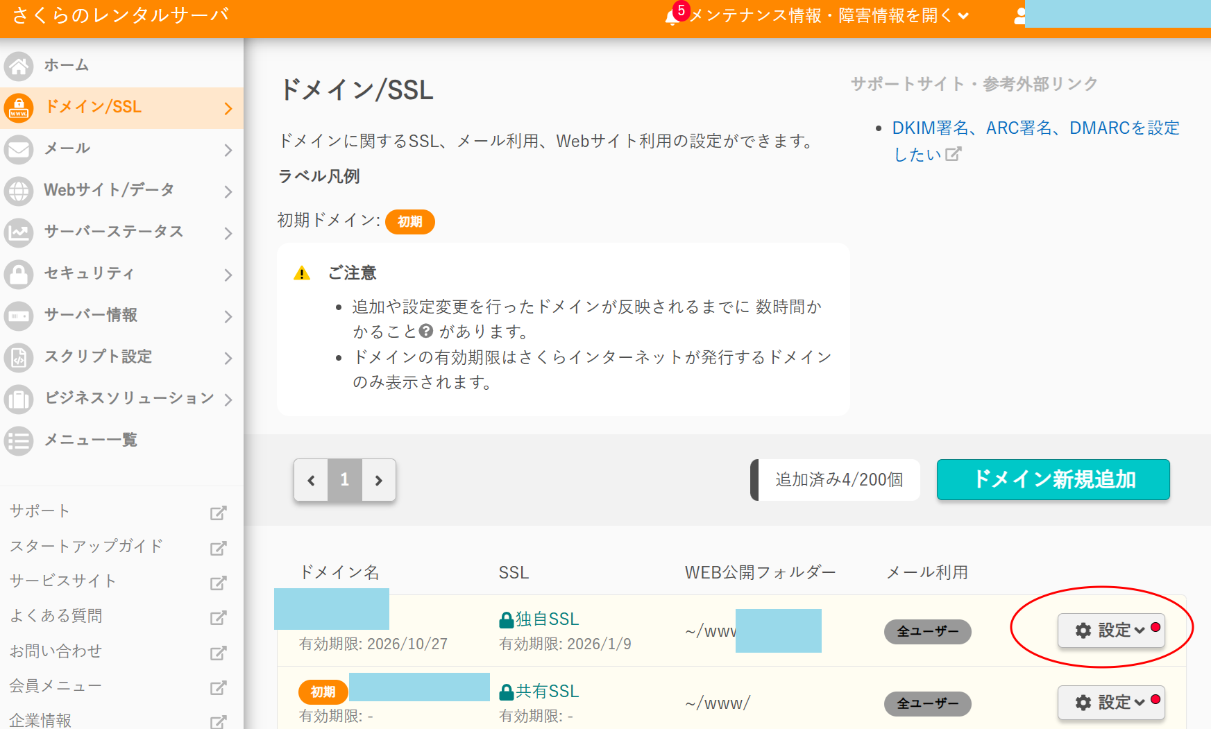Click the Home house icon in sidebar

click(x=19, y=67)
